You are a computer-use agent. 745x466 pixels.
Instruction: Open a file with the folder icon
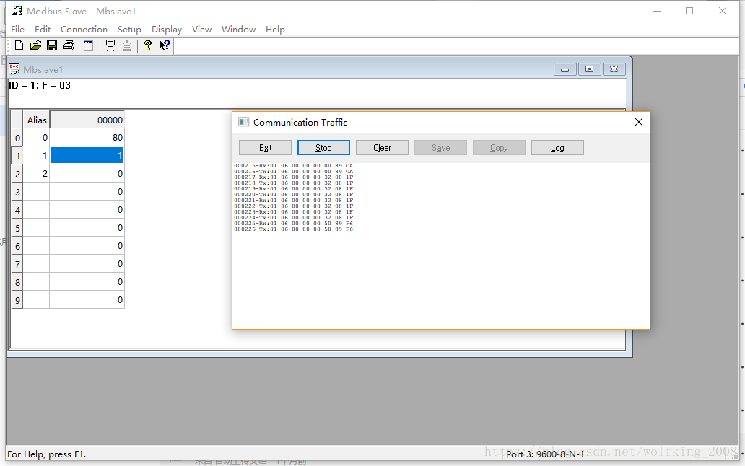click(35, 45)
